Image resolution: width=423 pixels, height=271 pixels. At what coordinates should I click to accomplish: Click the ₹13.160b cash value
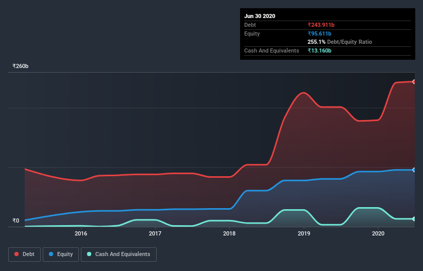click(x=319, y=50)
